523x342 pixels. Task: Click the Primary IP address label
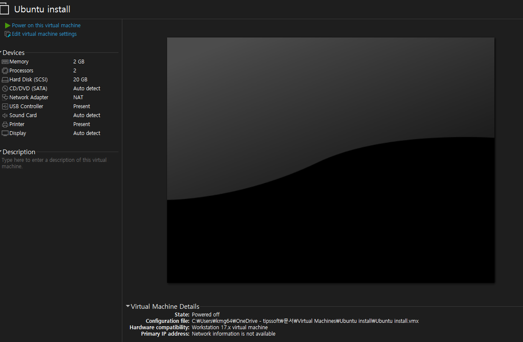click(x=165, y=334)
